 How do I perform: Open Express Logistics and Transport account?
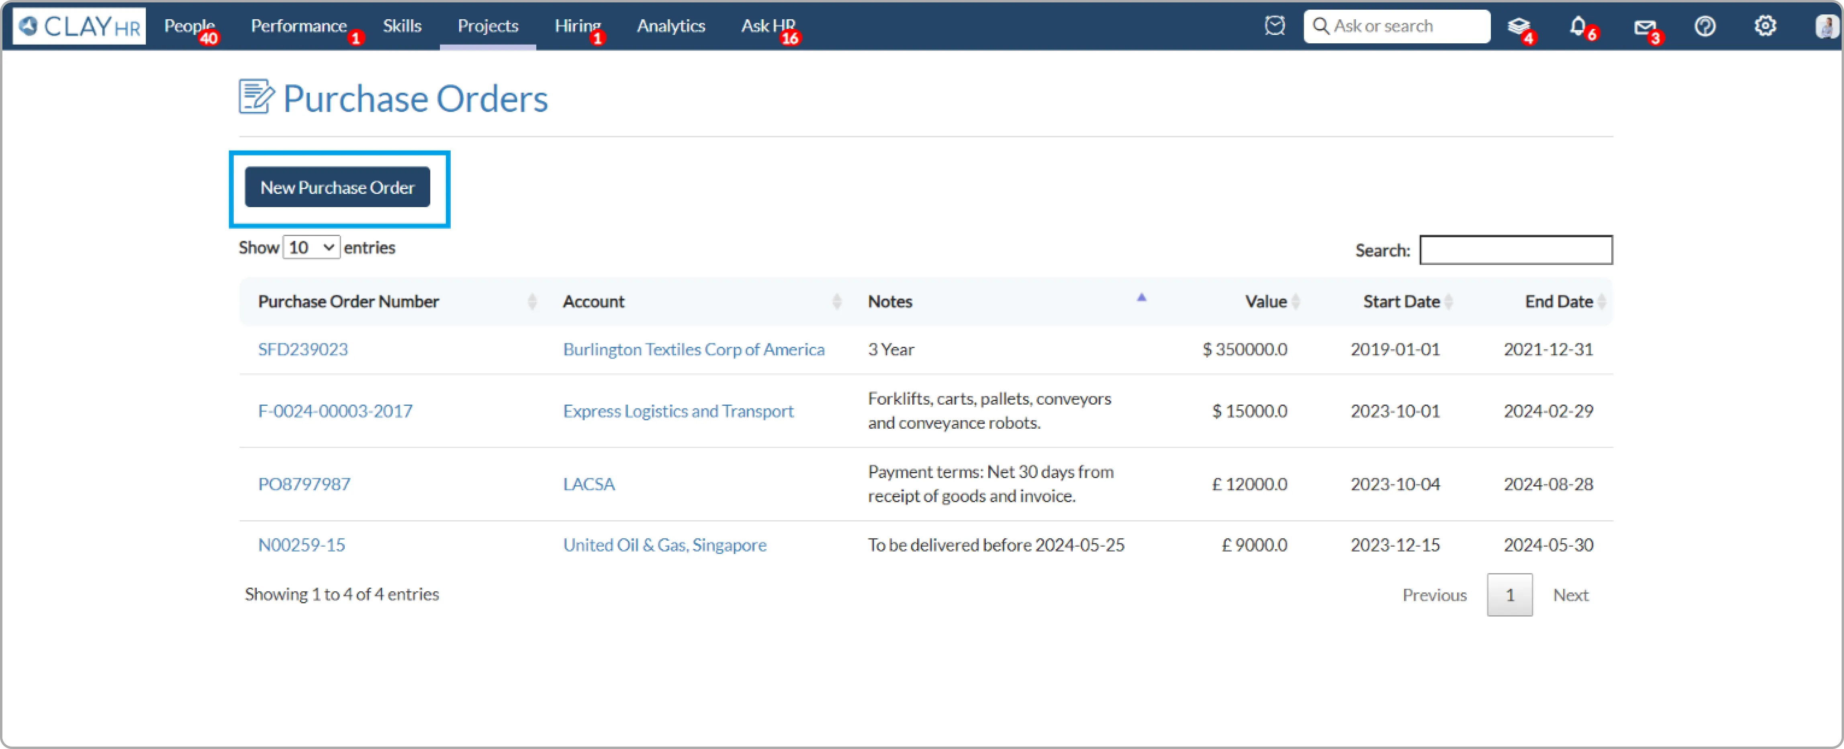(x=678, y=411)
